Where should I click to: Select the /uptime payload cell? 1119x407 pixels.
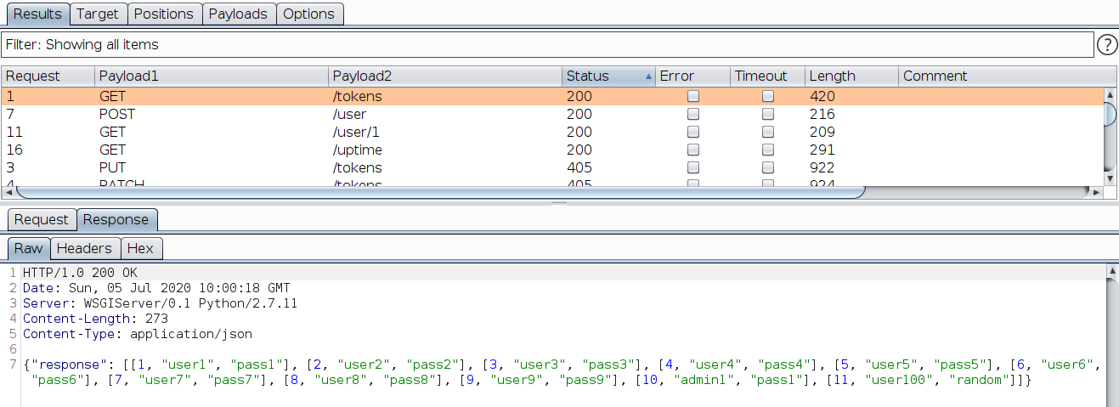(444, 150)
